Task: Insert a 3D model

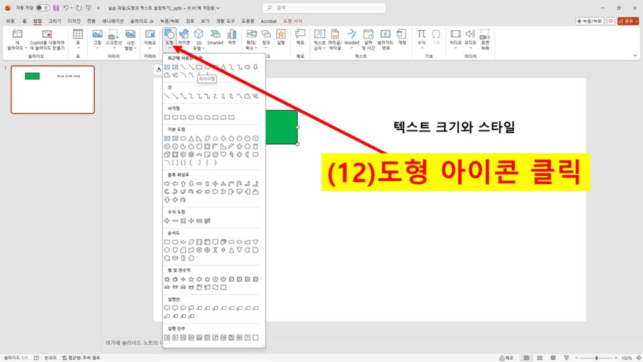Action: (x=198, y=36)
